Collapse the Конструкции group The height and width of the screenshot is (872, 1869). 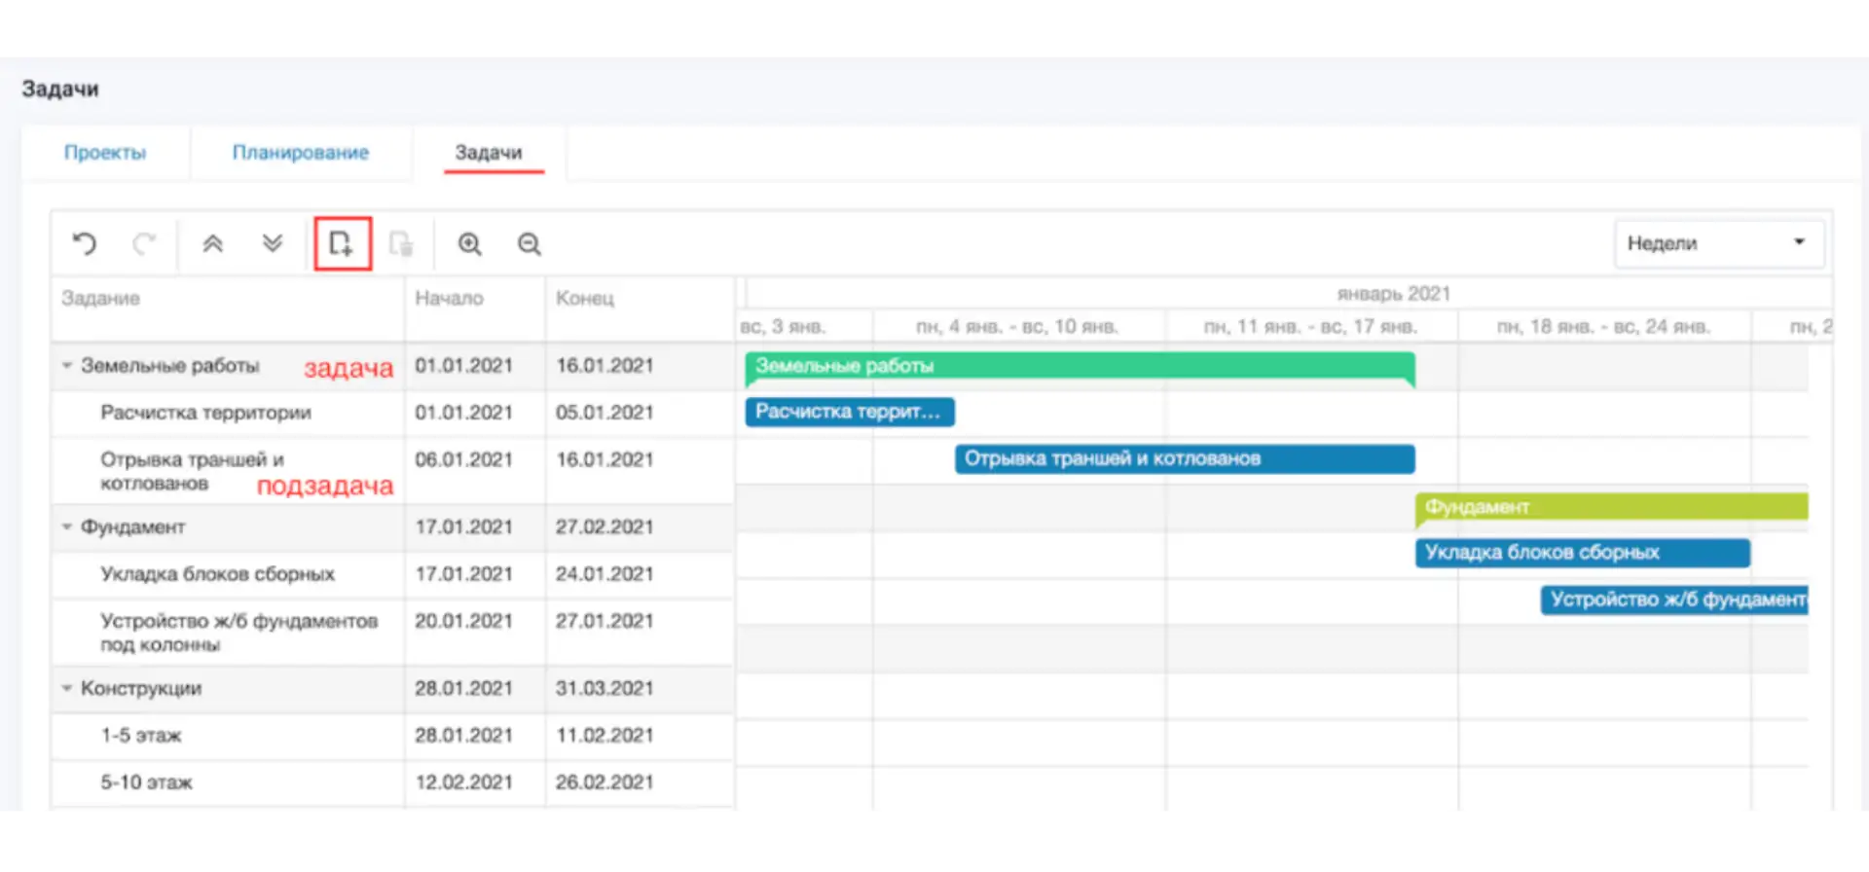pos(67,688)
